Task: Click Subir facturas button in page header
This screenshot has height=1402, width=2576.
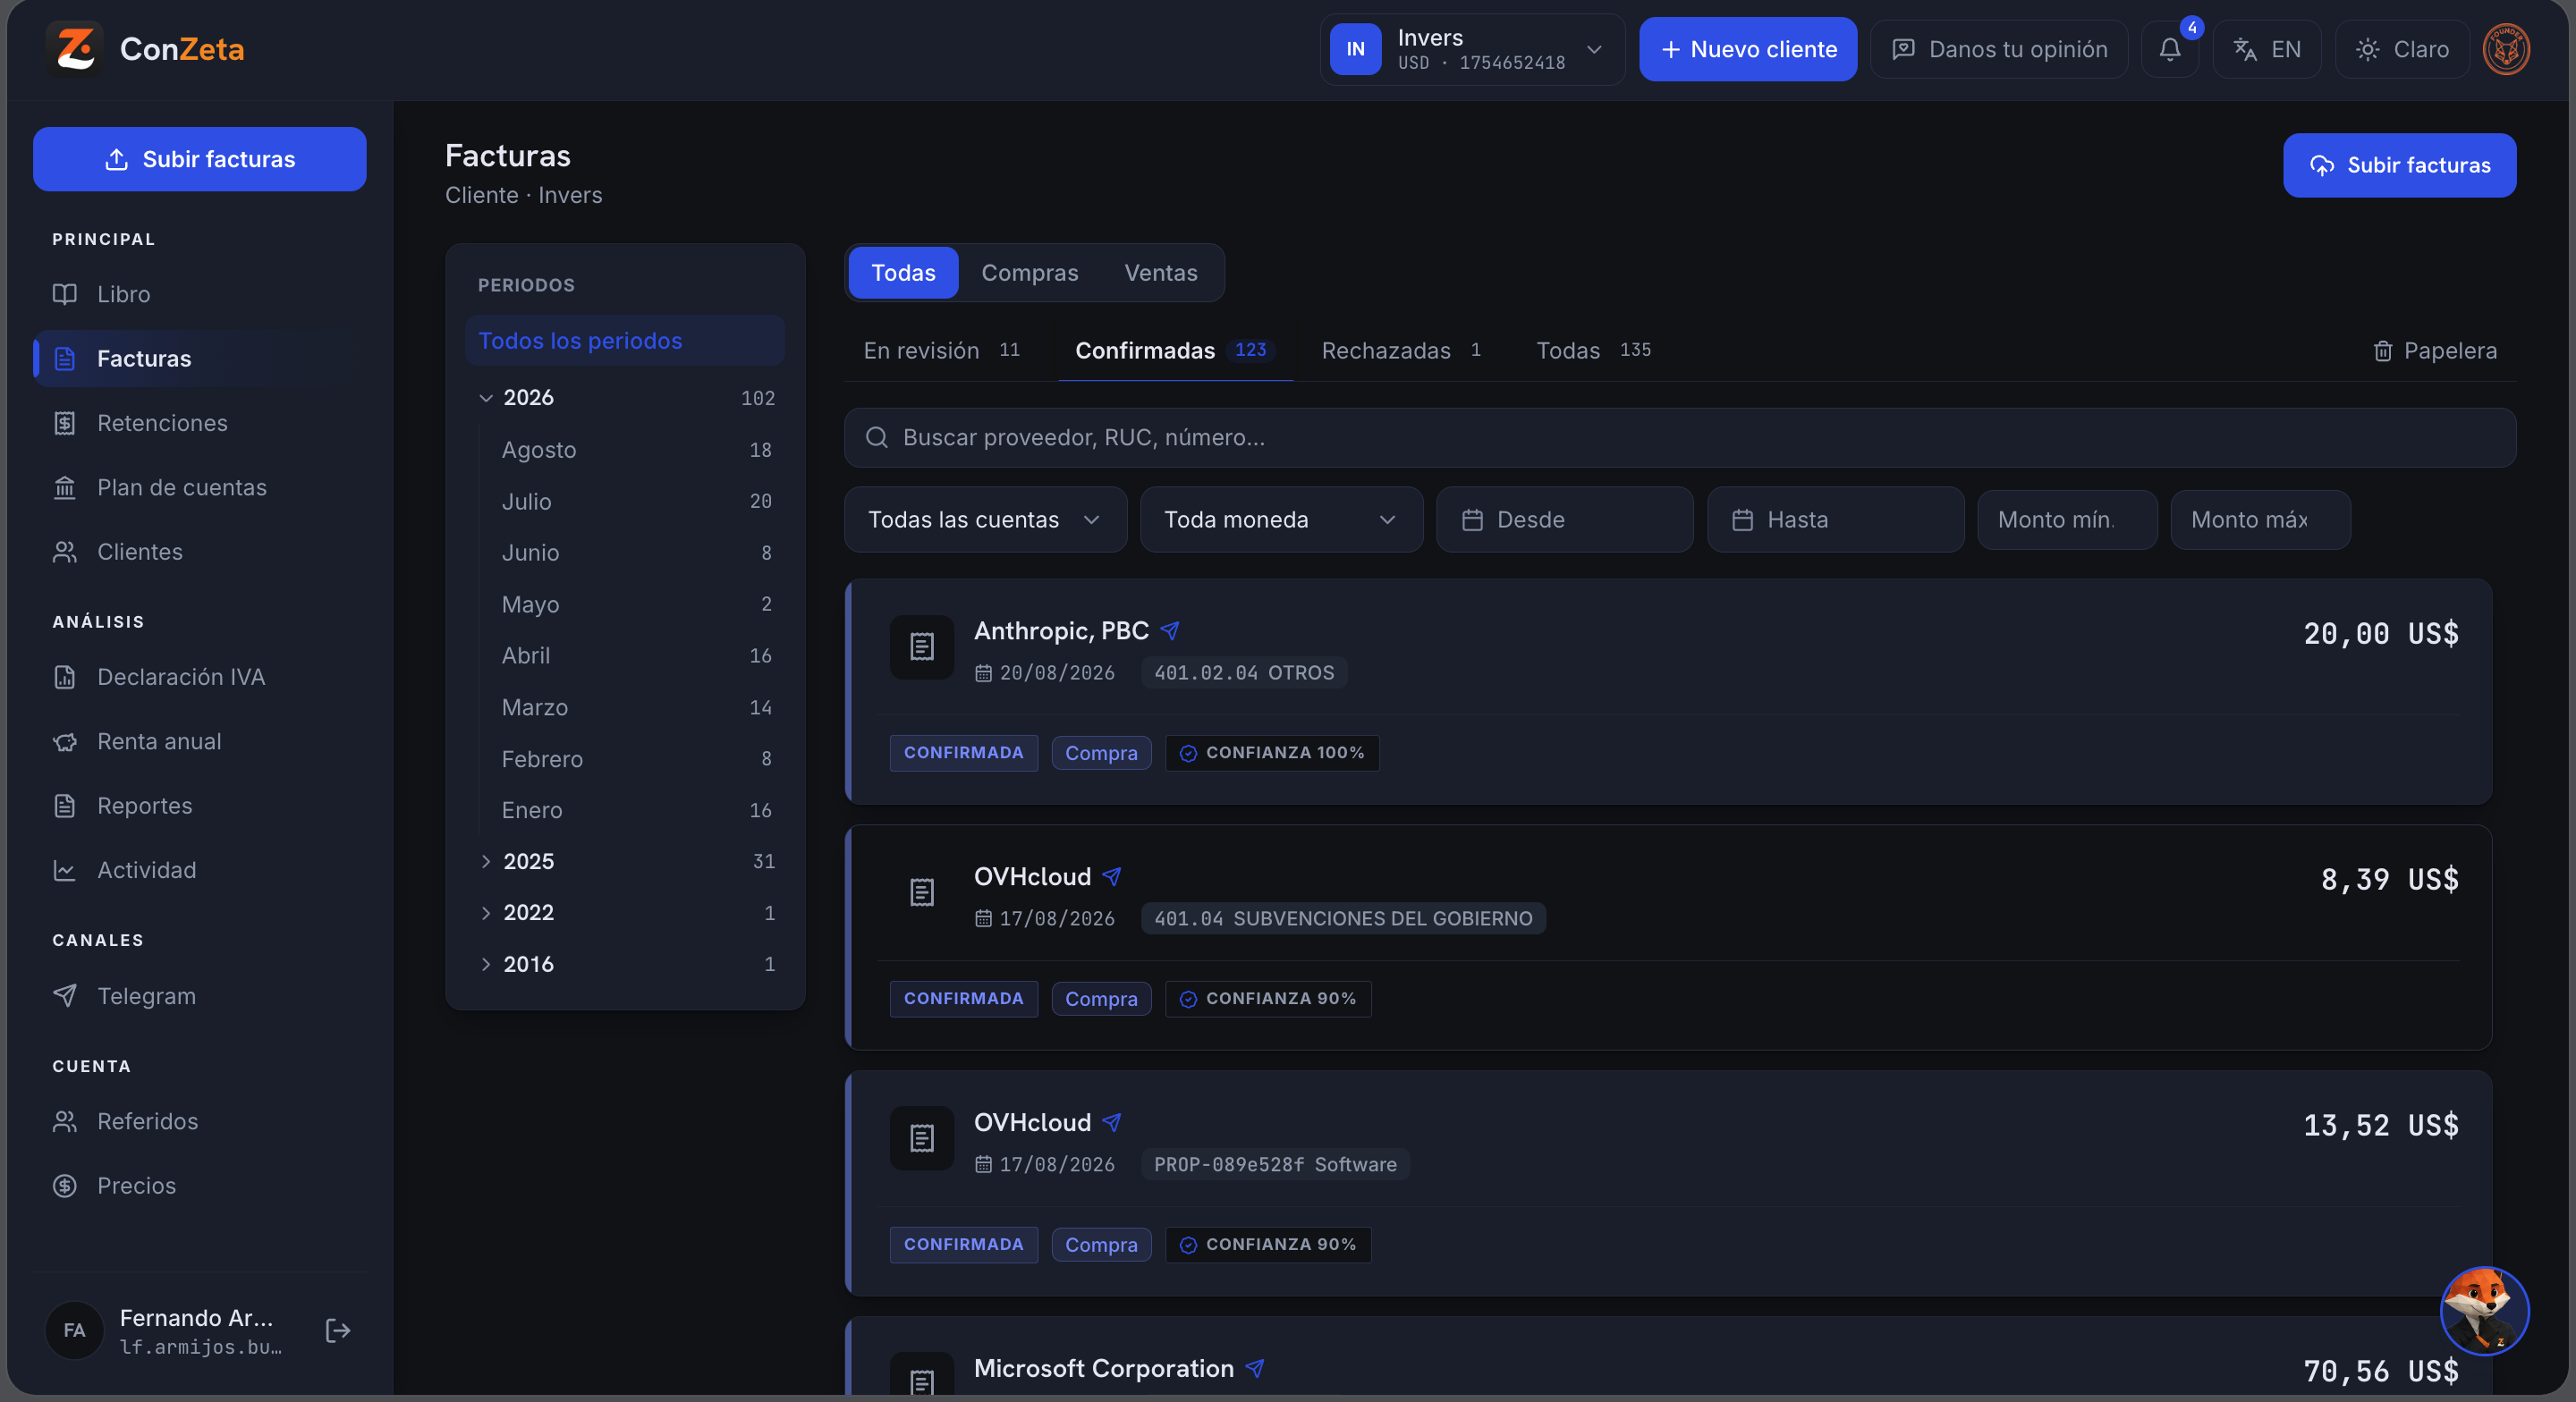Action: [2399, 165]
